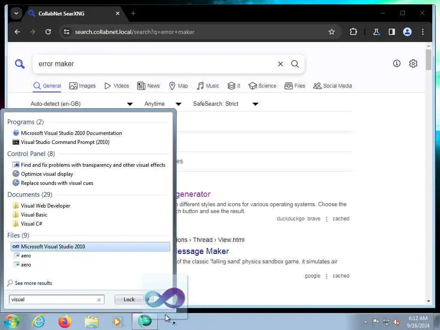The image size is (440, 330).
Task: Open the cached link for google result
Action: point(341,276)
